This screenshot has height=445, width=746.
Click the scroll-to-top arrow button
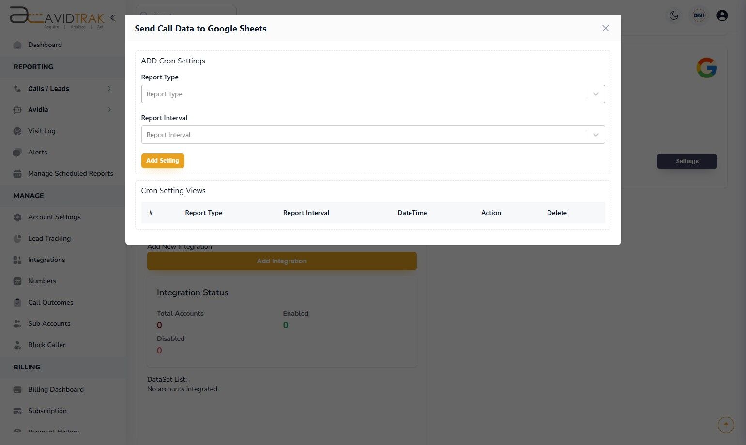[x=726, y=425]
